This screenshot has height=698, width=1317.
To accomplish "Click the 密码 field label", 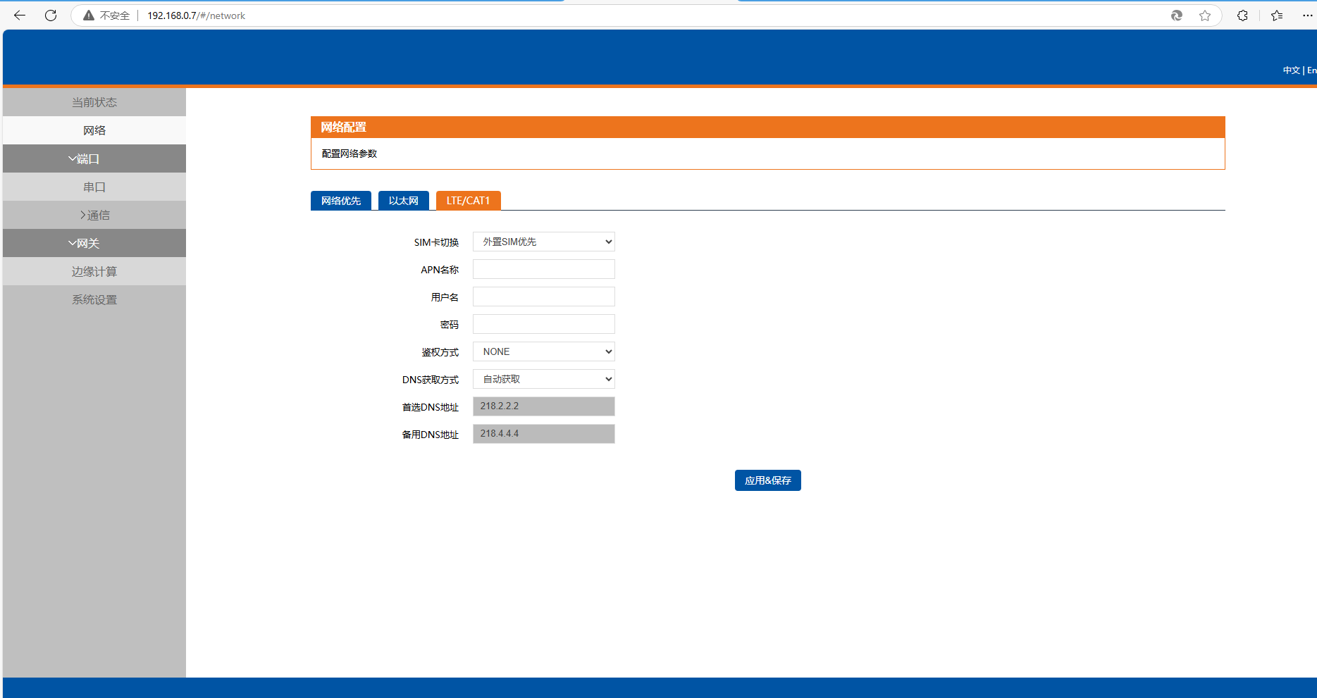I will coord(450,325).
